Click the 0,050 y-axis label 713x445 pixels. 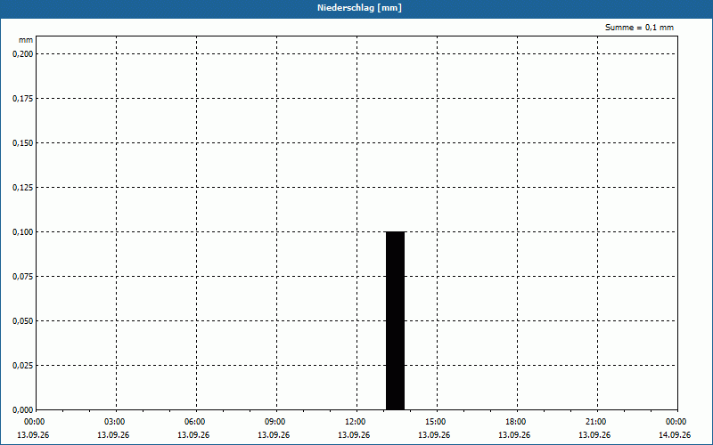pyautogui.click(x=23, y=321)
